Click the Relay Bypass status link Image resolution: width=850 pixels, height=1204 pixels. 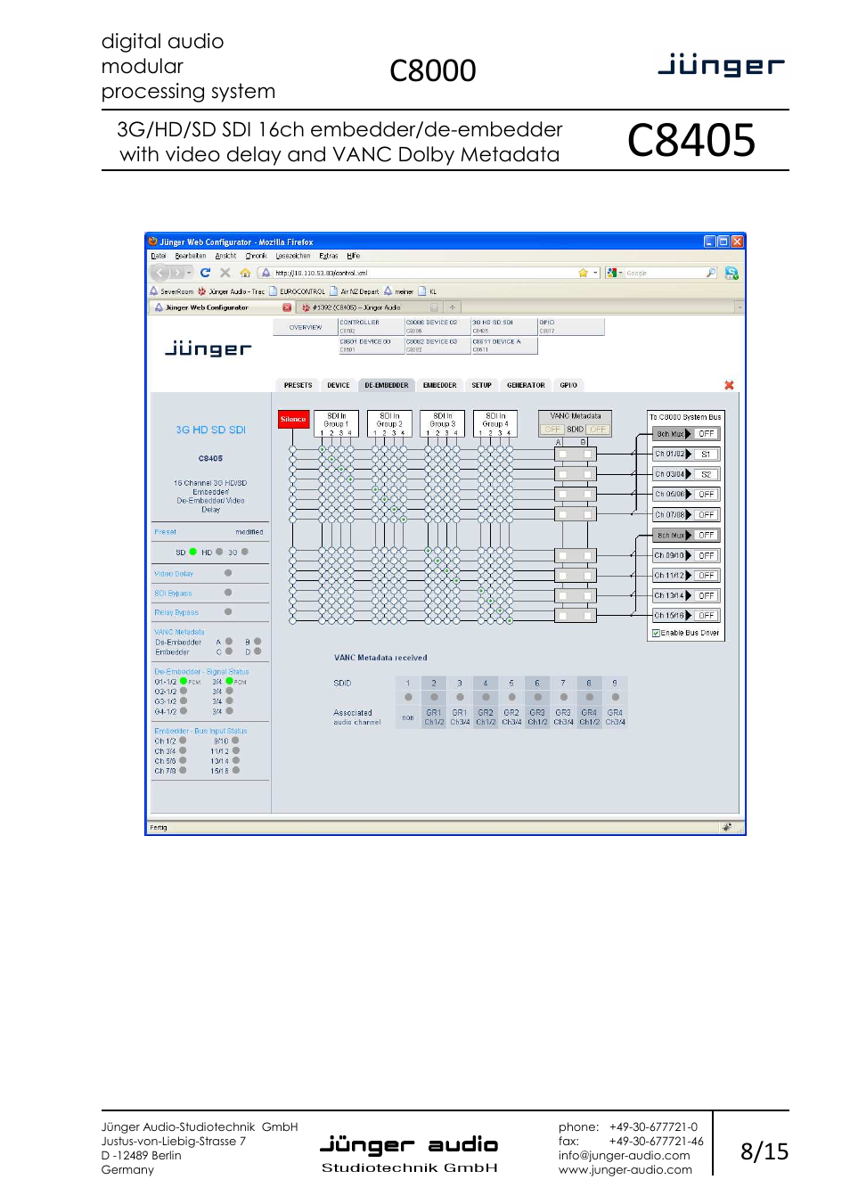pos(176,613)
